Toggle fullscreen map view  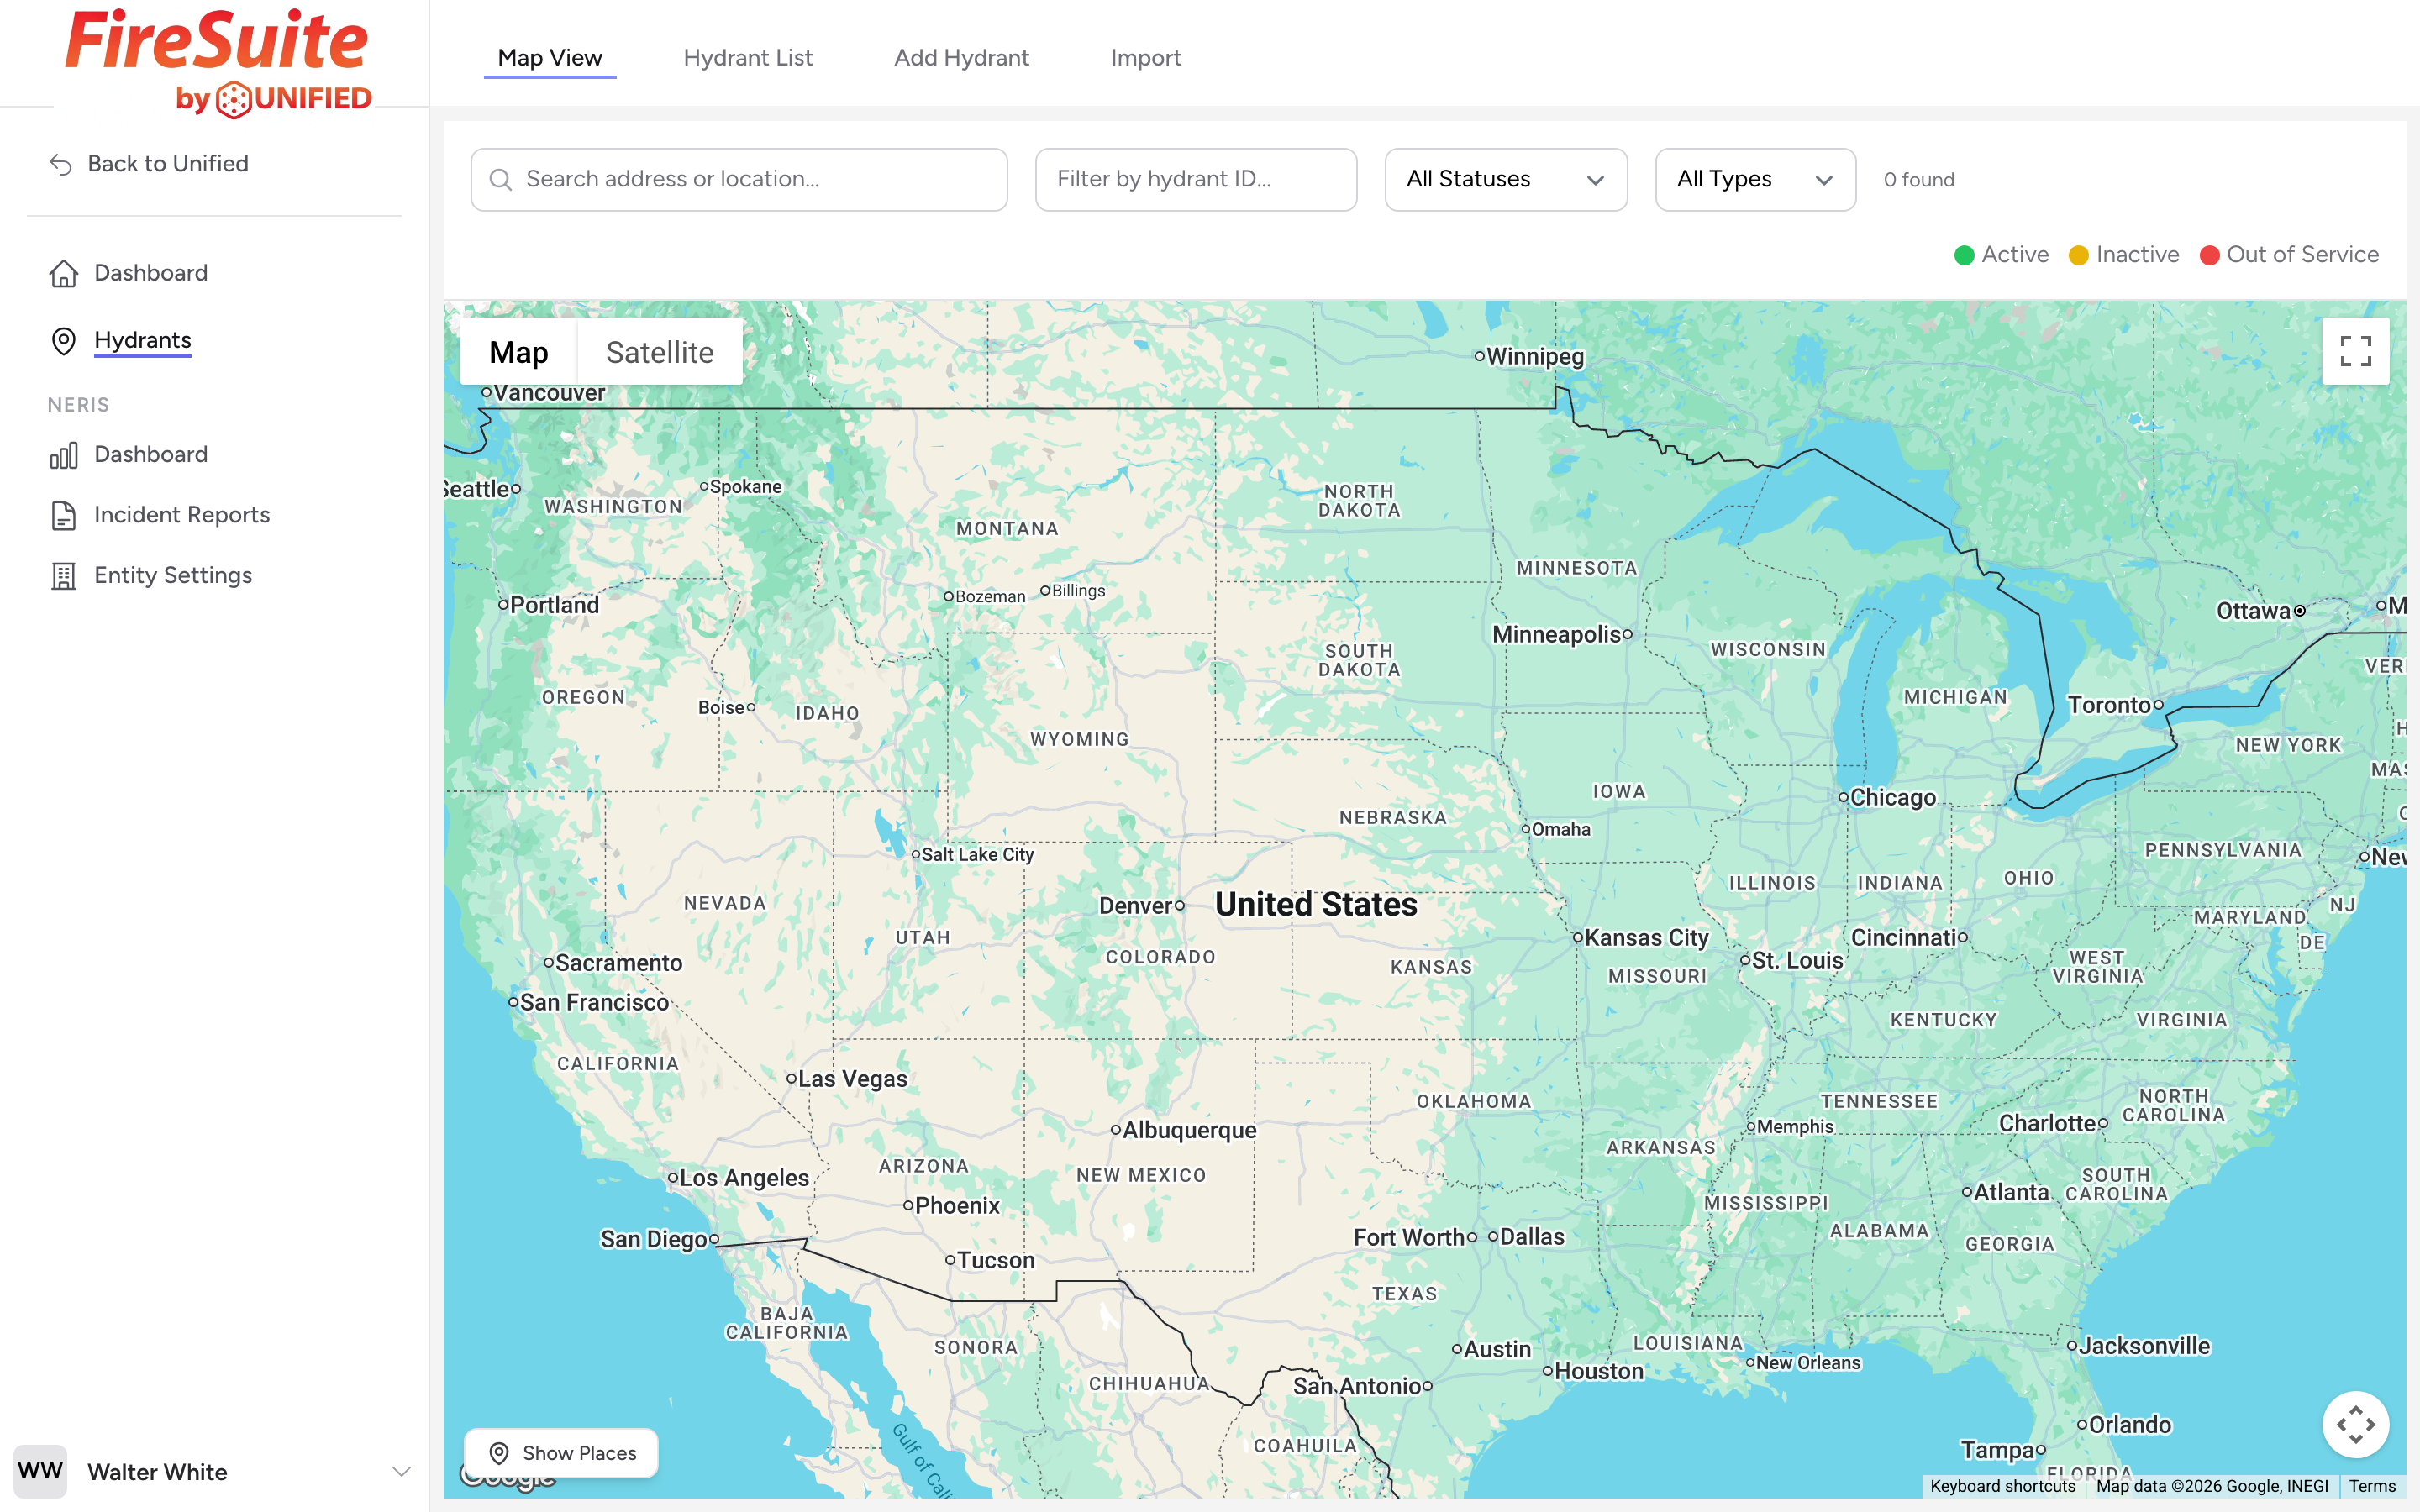[x=2355, y=351]
